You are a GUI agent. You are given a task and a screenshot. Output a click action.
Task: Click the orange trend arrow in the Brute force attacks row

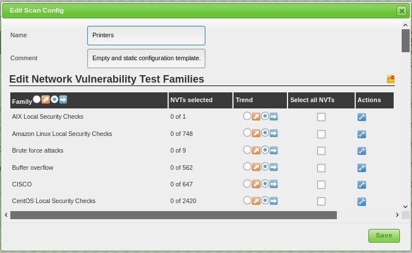coord(256,150)
